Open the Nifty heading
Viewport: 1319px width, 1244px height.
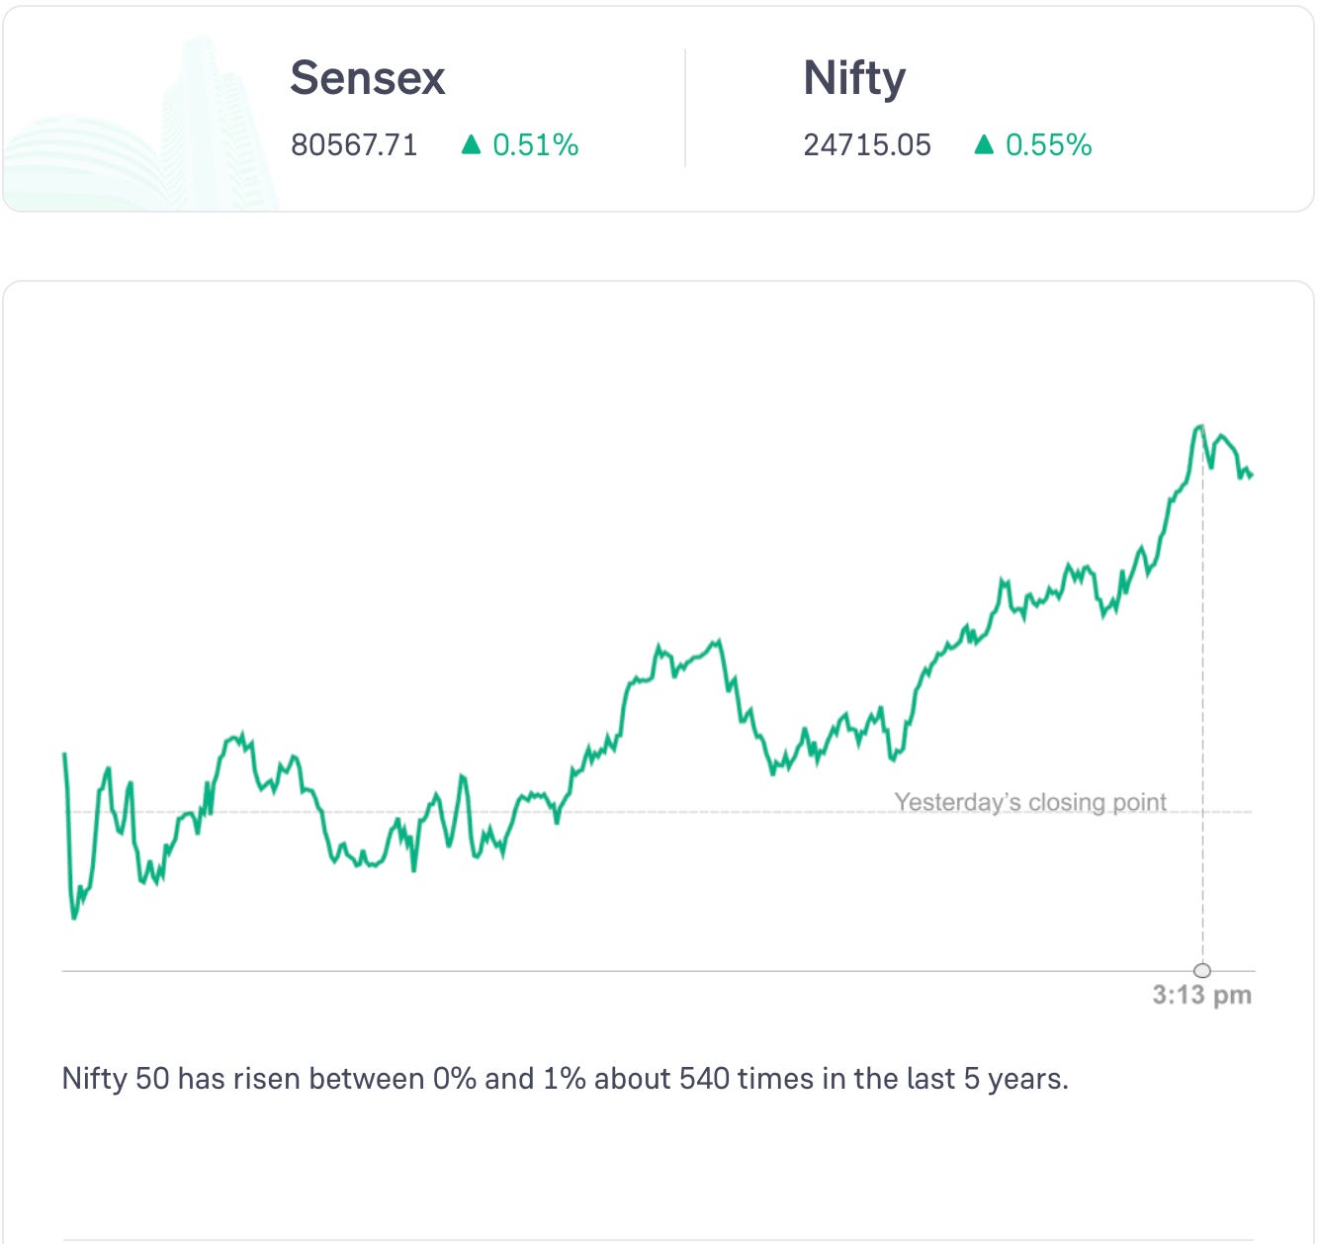click(854, 78)
